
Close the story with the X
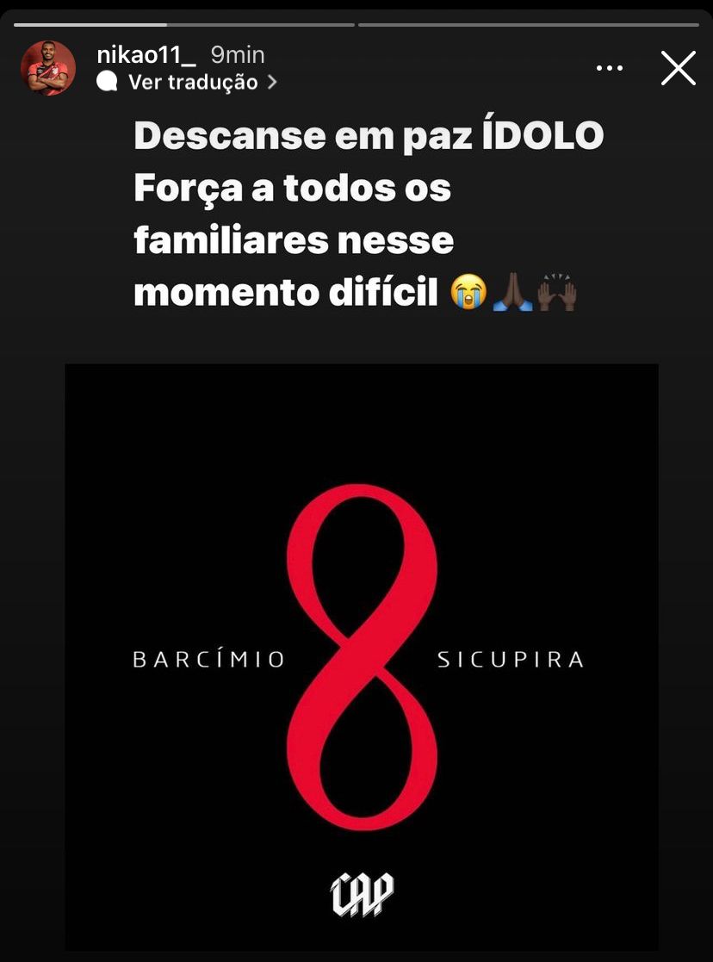click(x=678, y=68)
